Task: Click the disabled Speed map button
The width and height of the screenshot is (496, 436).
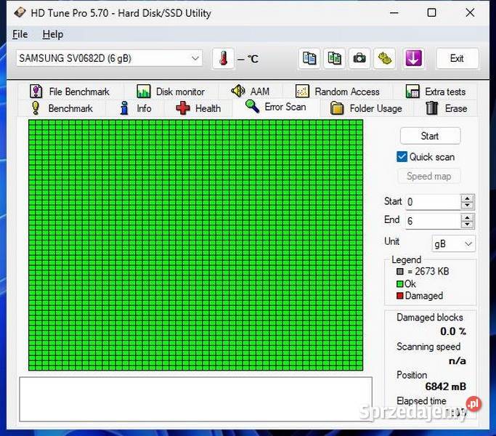Action: point(429,176)
